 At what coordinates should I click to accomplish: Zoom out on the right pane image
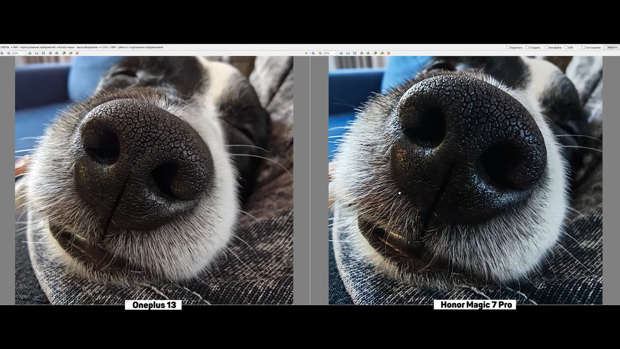coord(320,53)
